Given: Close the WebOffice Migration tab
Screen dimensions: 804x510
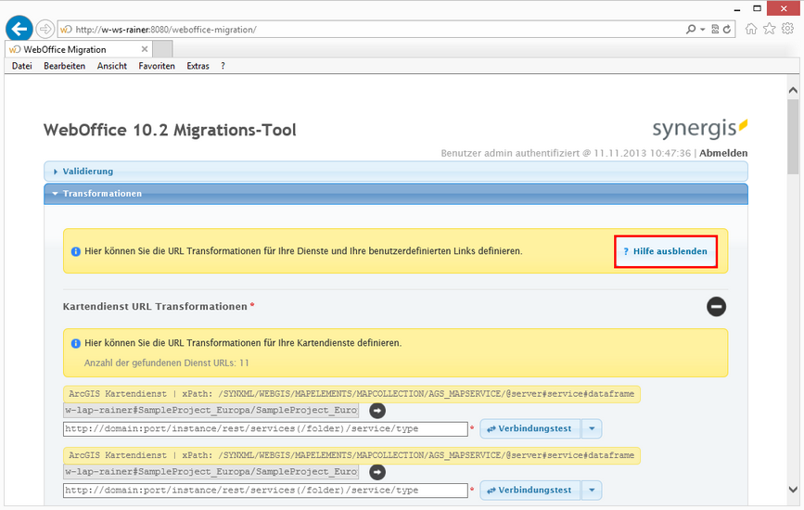Looking at the screenshot, I should click(145, 49).
